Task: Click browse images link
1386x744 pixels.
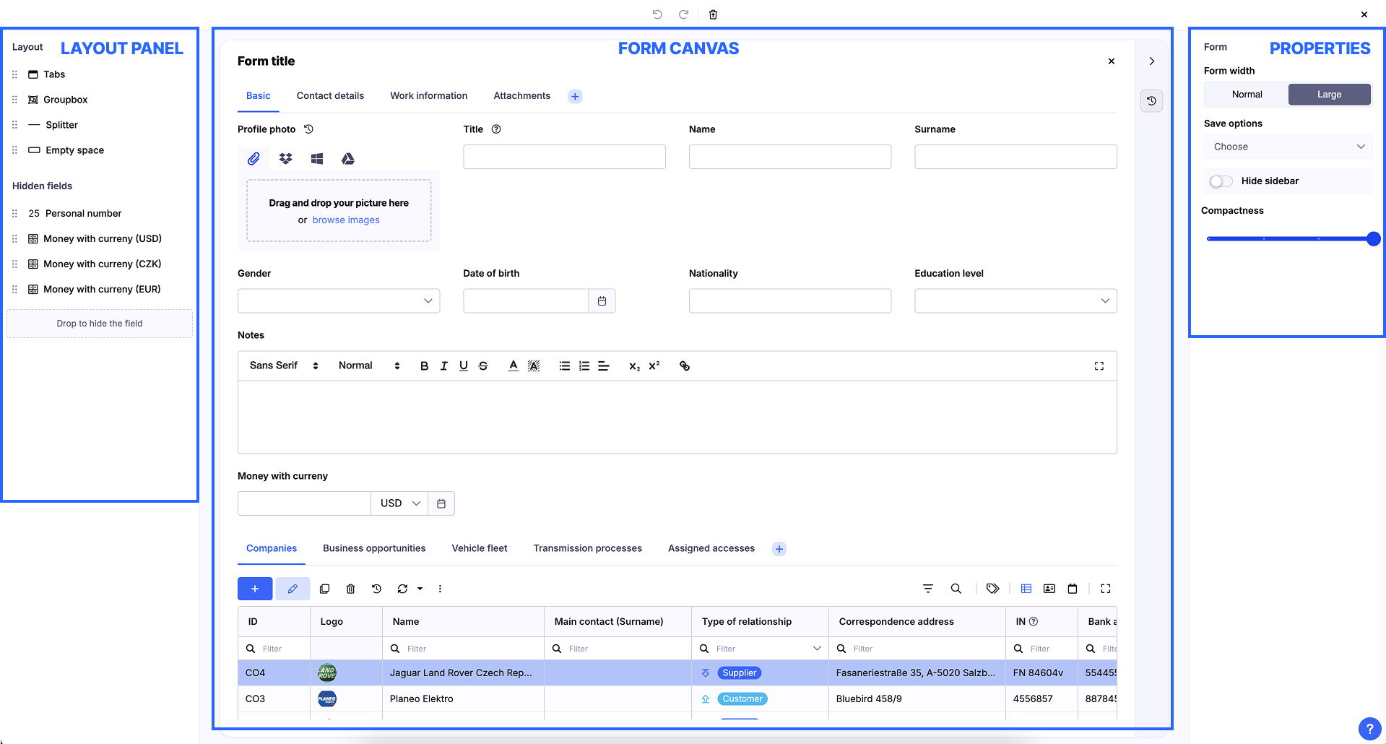Action: [346, 220]
